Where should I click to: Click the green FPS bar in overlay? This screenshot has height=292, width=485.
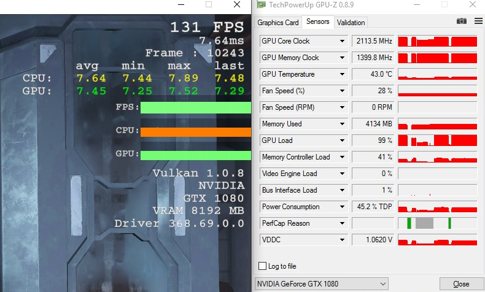click(x=196, y=108)
